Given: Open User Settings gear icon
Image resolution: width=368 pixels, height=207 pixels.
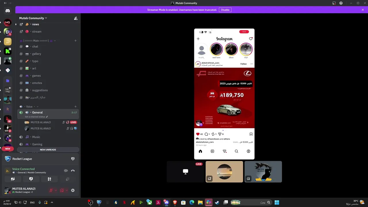Looking at the screenshot, I should pyautogui.click(x=73, y=190).
